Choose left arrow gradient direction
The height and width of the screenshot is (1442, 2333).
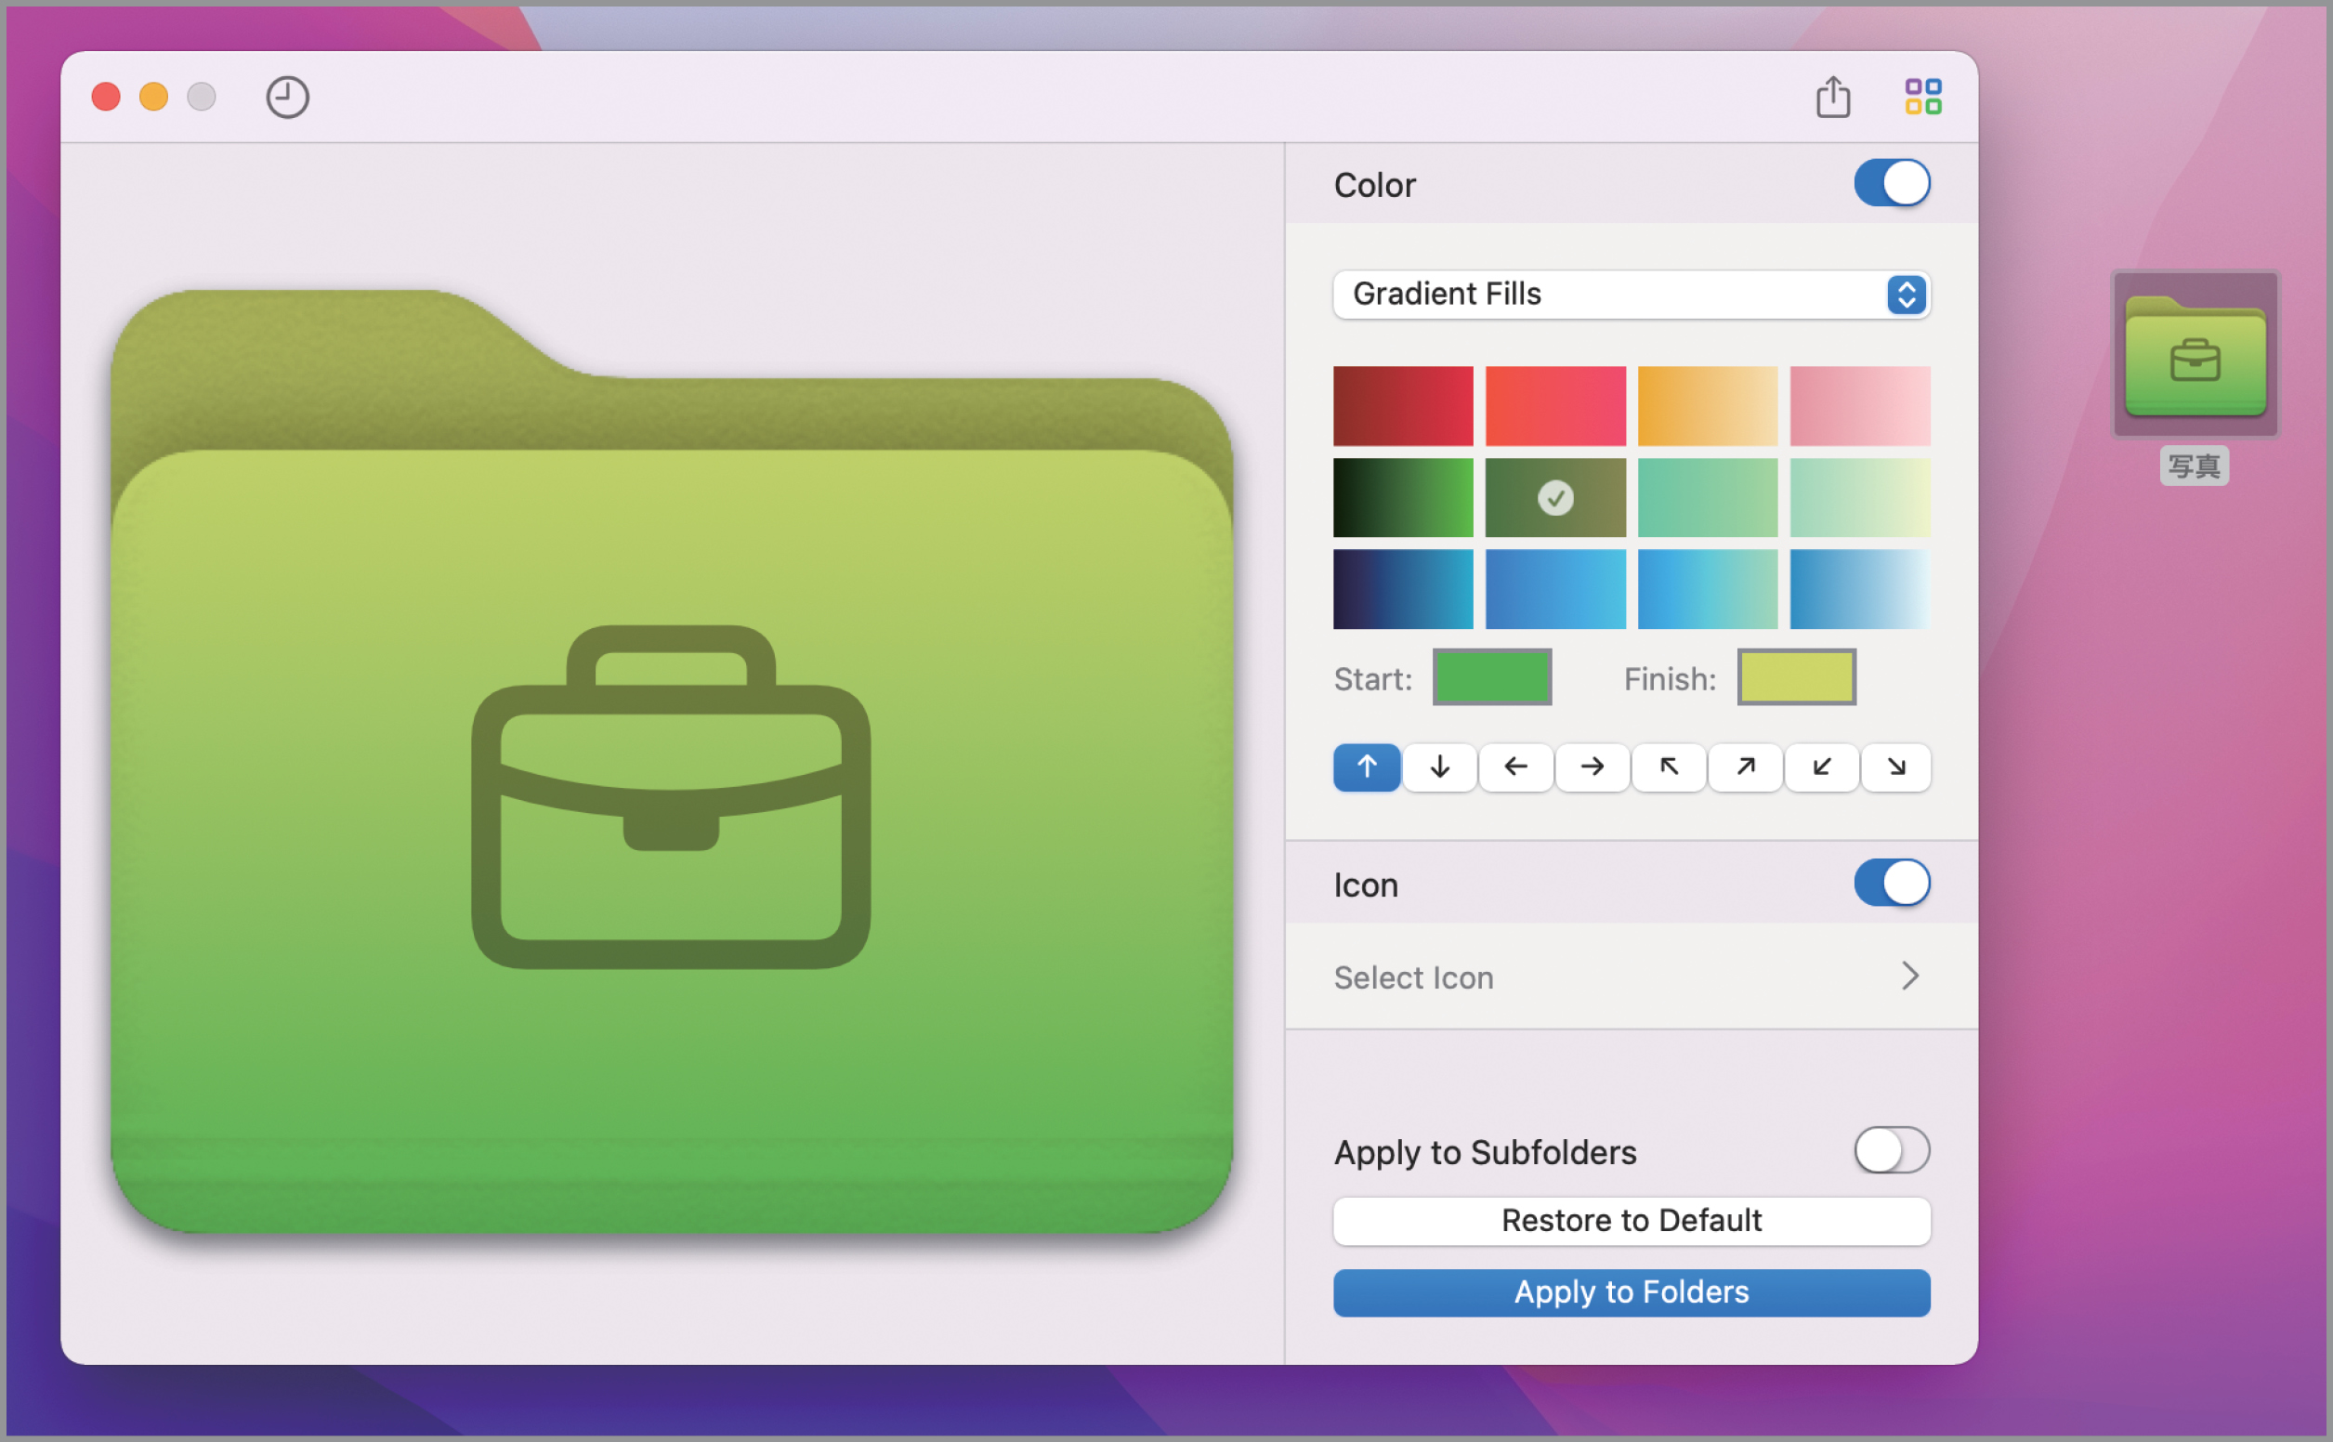click(1516, 767)
